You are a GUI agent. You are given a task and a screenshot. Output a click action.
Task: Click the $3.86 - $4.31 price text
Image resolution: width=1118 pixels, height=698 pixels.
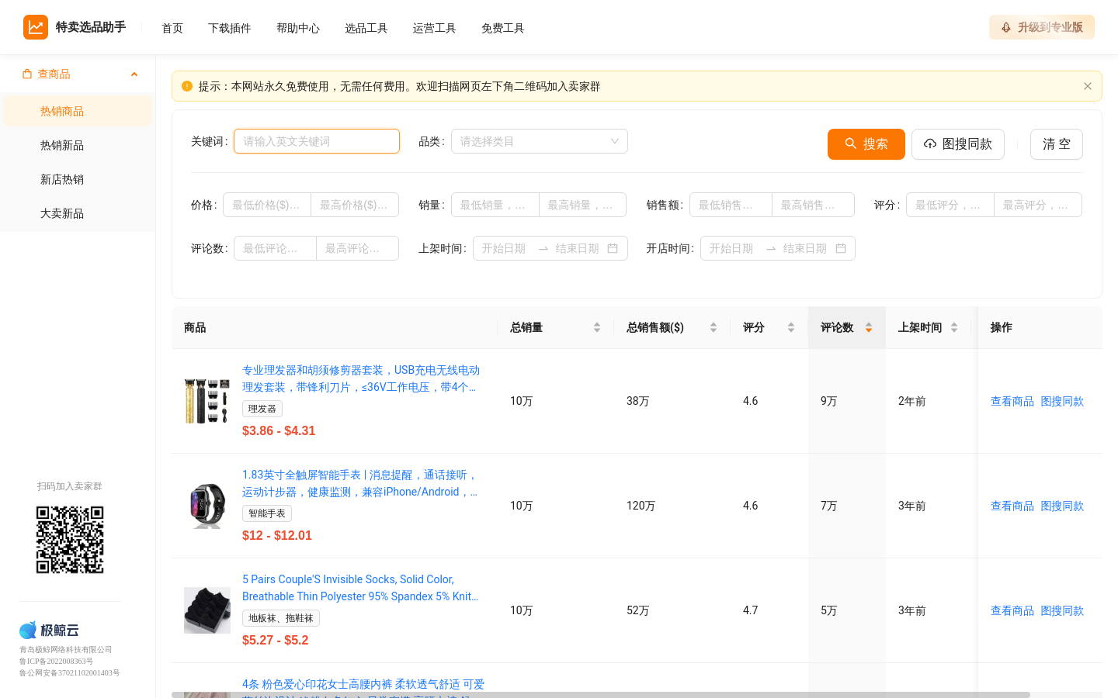point(279,430)
